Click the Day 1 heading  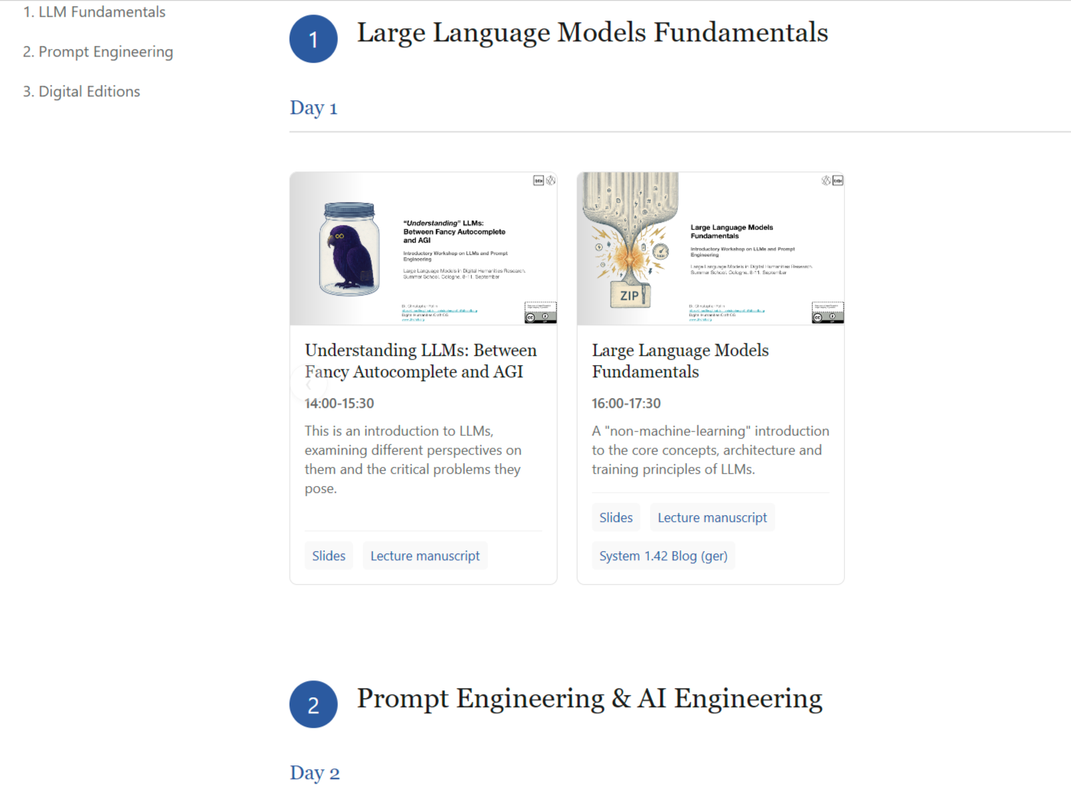click(x=313, y=108)
